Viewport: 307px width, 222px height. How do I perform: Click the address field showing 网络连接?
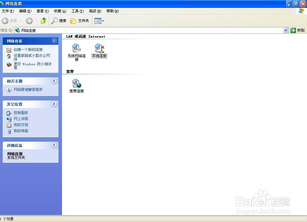coord(151,30)
